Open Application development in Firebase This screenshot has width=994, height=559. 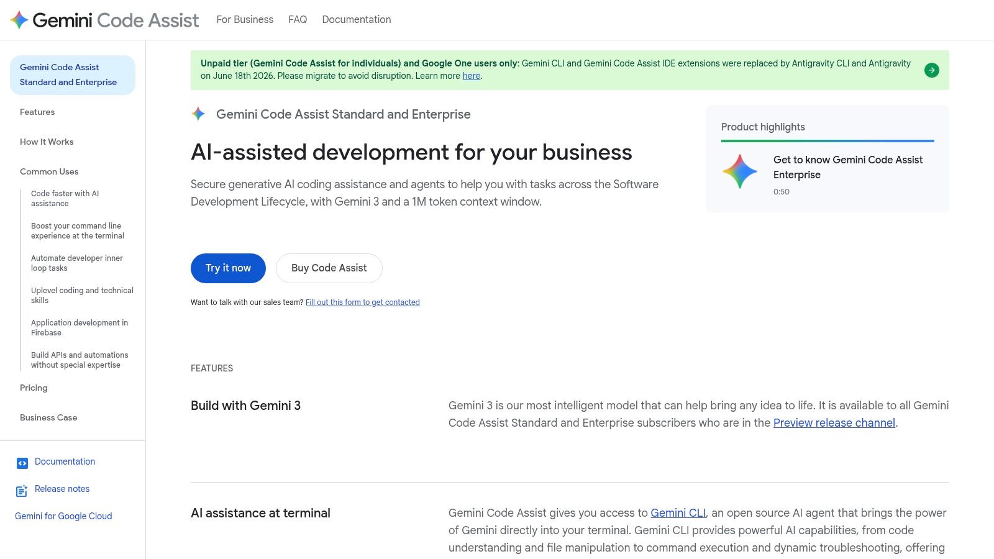[x=80, y=328]
